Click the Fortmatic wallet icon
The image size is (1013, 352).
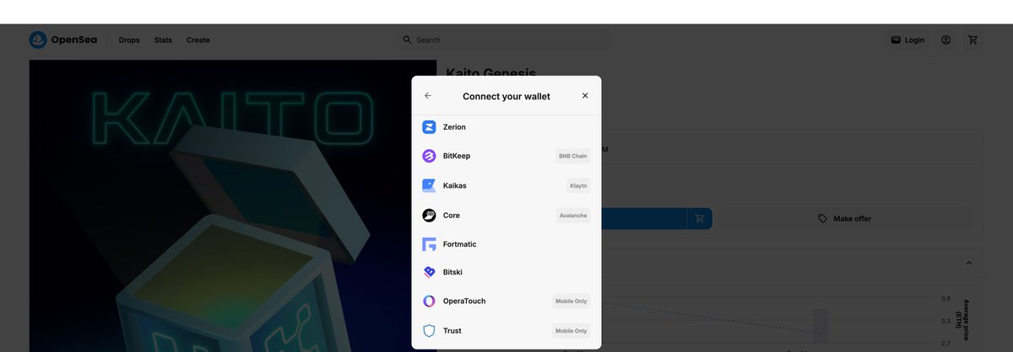(x=429, y=244)
